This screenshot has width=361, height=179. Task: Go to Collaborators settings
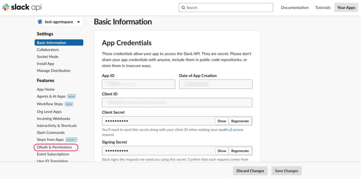coord(48,49)
